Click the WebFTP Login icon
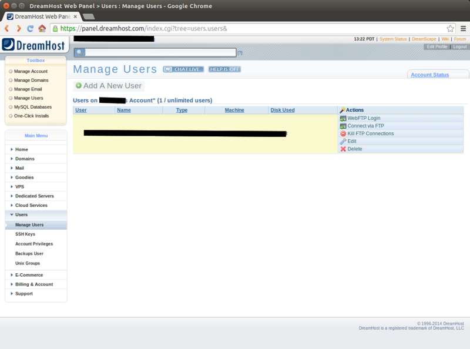Viewport: 470px width, 349px height. click(x=343, y=119)
